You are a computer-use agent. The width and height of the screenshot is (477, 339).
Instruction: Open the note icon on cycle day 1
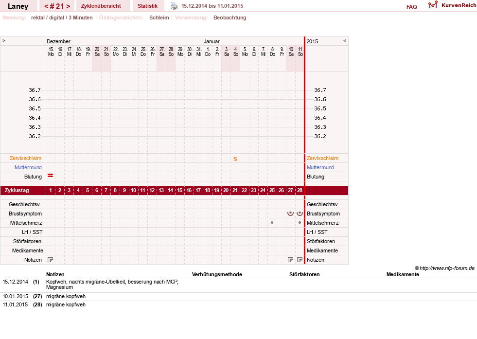(51, 260)
